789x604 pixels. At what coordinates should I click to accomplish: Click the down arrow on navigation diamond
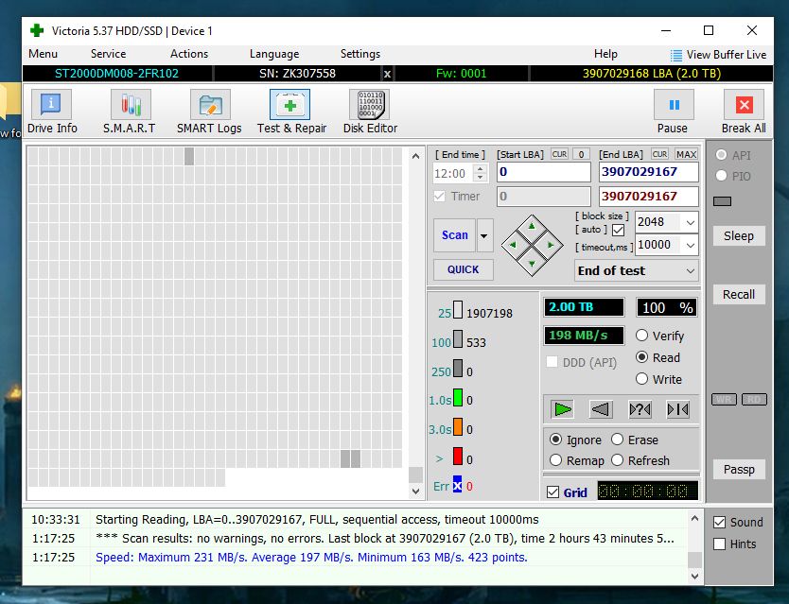532,264
